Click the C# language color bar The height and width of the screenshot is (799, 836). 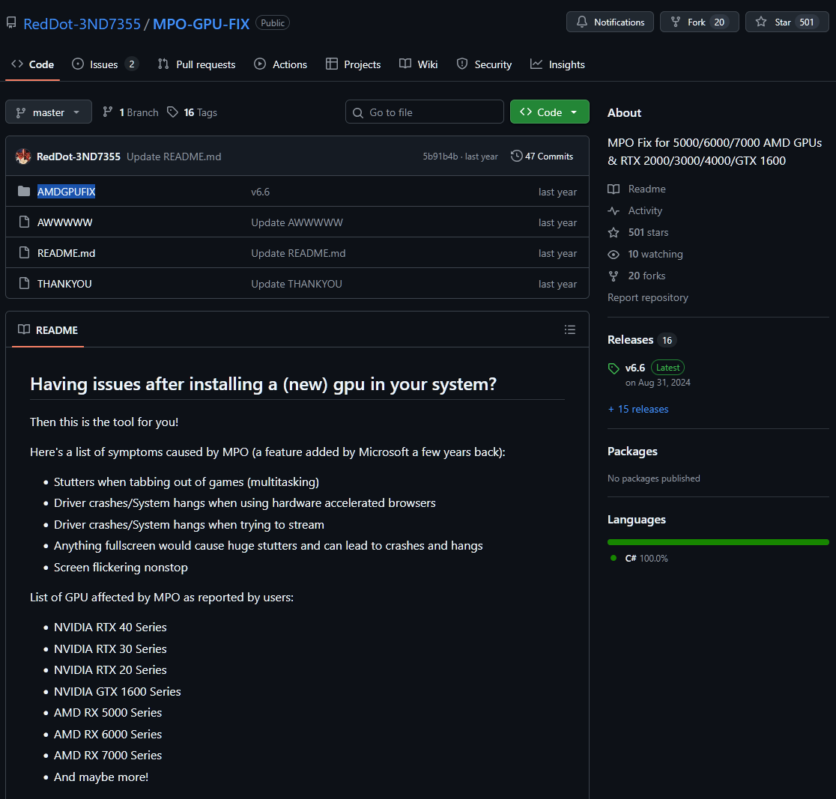click(718, 541)
